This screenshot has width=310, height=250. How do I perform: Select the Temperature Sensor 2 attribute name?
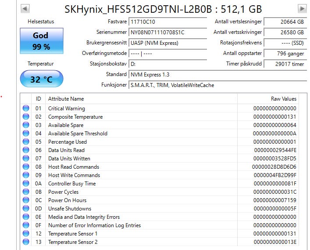point(73,242)
